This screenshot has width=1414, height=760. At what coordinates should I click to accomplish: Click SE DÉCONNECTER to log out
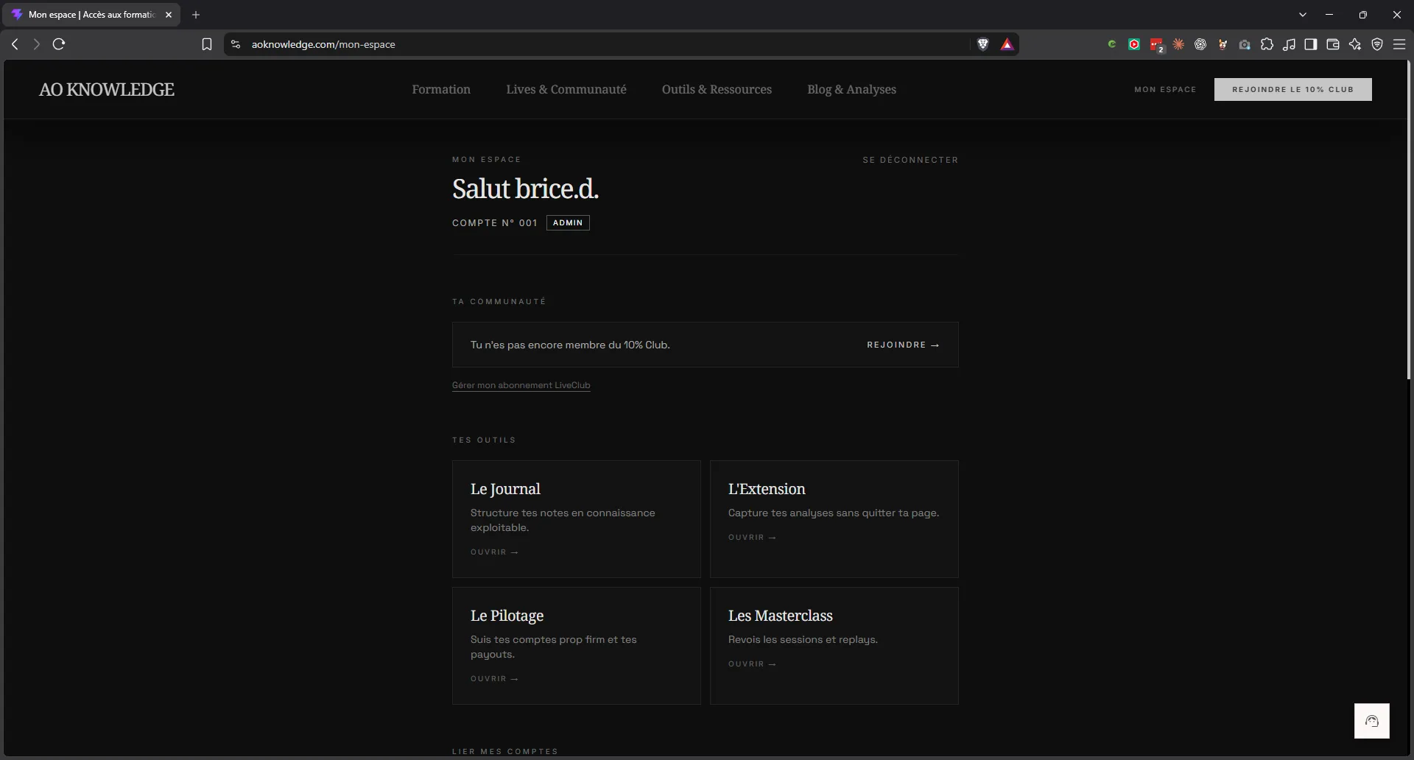point(910,160)
